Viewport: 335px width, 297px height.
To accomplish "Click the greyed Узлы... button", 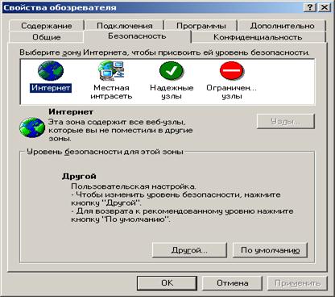I will point(285,121).
